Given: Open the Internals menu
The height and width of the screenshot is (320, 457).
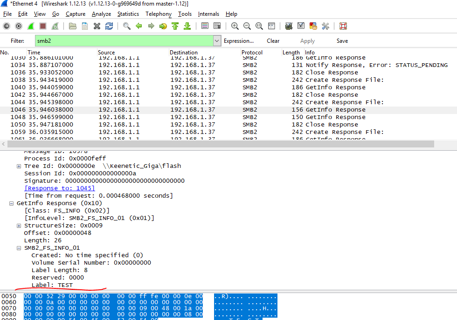Looking at the screenshot, I should coord(208,14).
